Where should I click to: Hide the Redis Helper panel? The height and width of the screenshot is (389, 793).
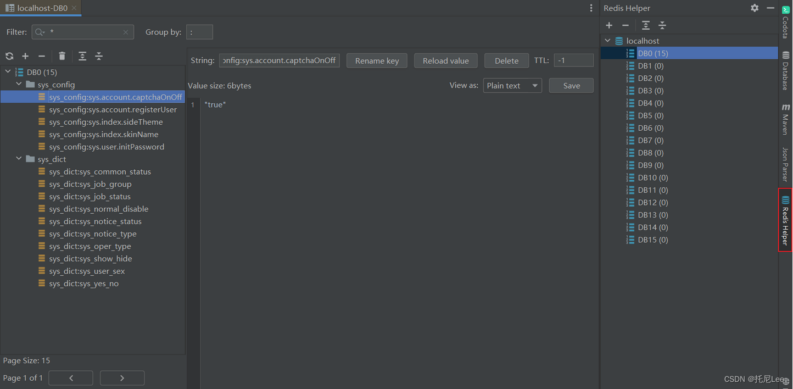tap(770, 8)
